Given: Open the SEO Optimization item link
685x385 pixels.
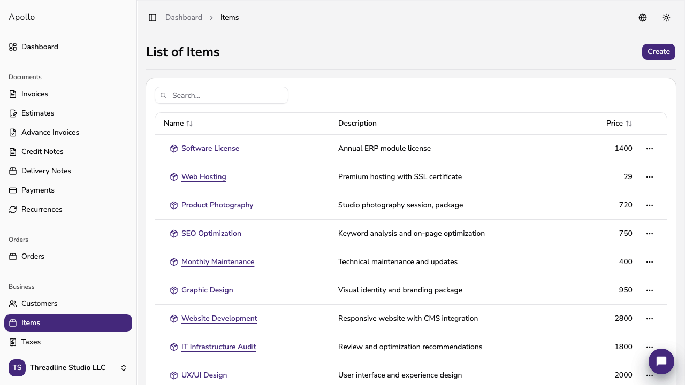Looking at the screenshot, I should [211, 234].
